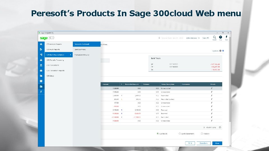Expand arrow on C/B Bank Reconciliation
The width and height of the screenshot is (269, 151).
coord(71,55)
